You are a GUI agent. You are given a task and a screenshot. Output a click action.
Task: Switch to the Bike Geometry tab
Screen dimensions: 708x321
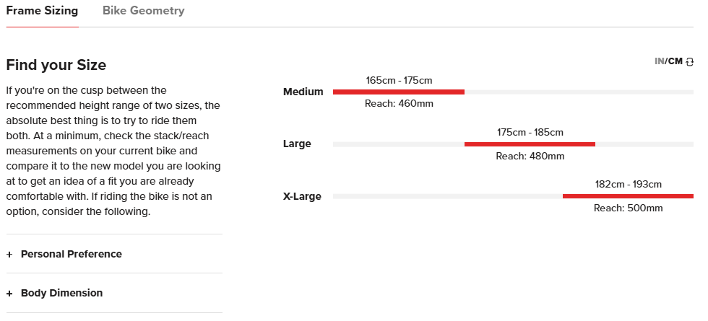tap(143, 11)
